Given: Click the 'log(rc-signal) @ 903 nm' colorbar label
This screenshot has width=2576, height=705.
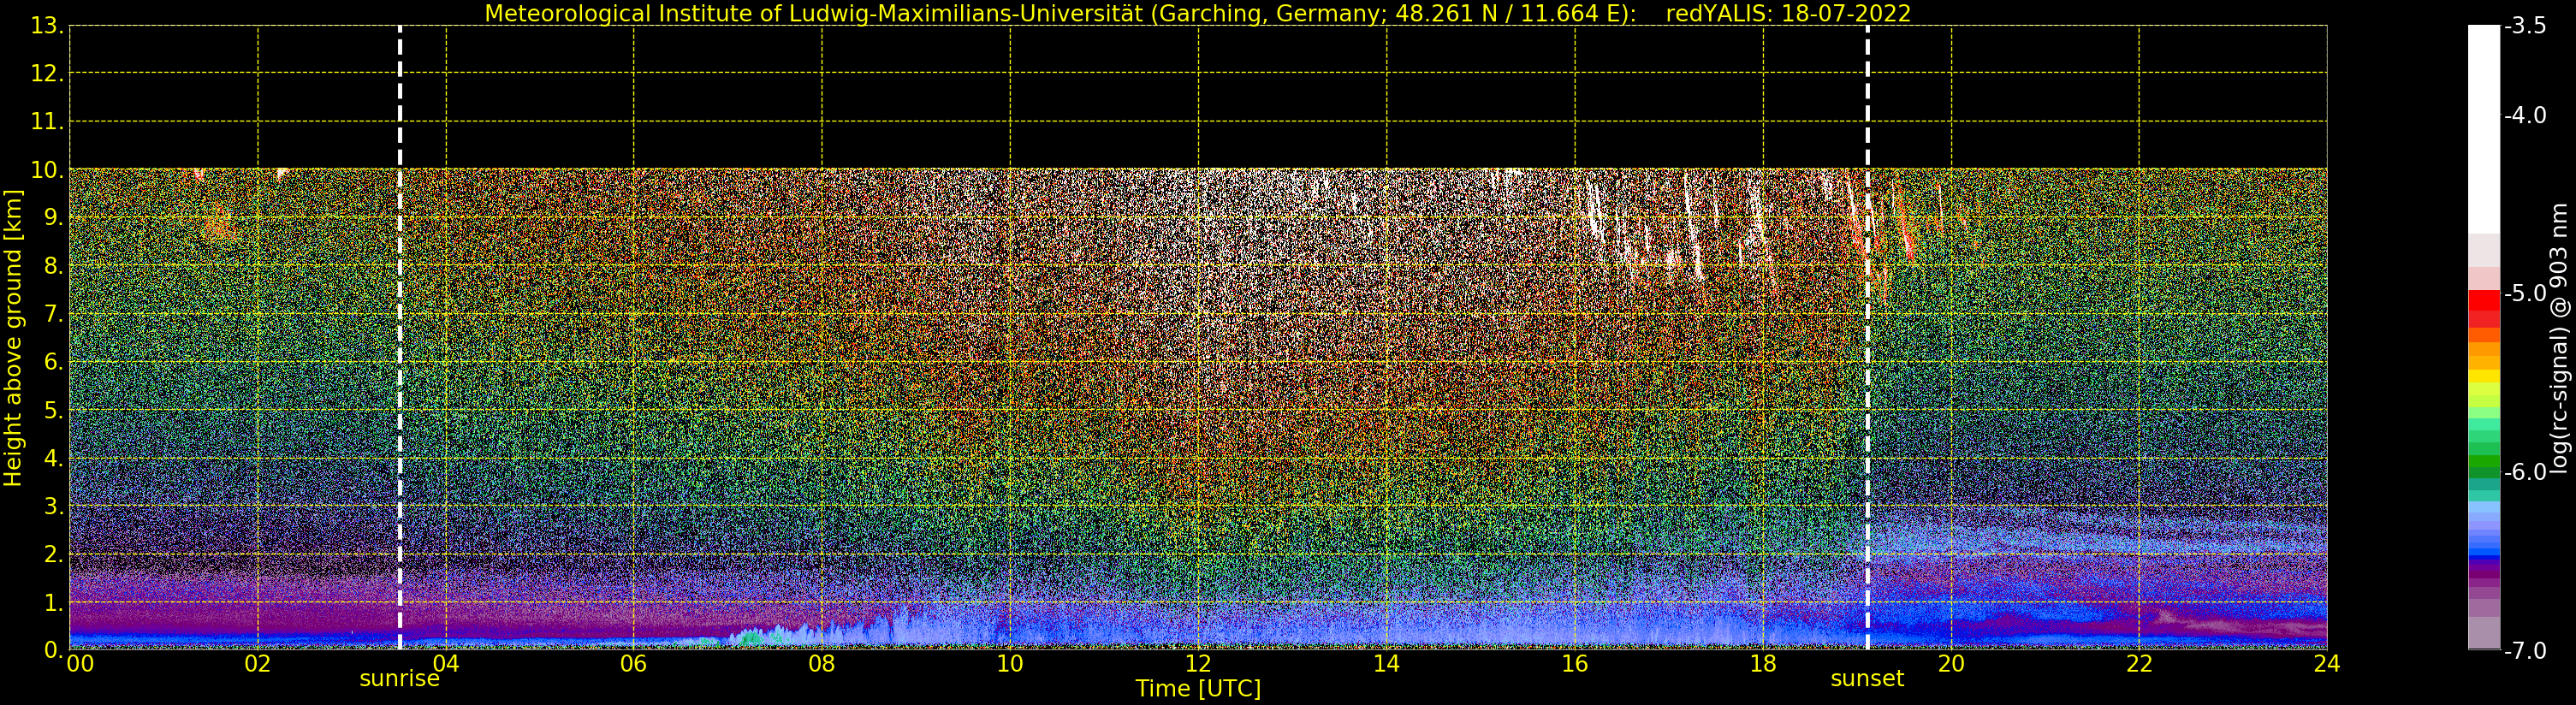Looking at the screenshot, I should click(2559, 338).
